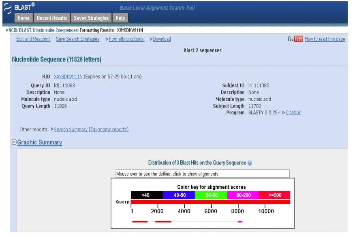Screen dimensions: 357x237
Task: Open the Citation link
Action: pyautogui.click(x=293, y=112)
